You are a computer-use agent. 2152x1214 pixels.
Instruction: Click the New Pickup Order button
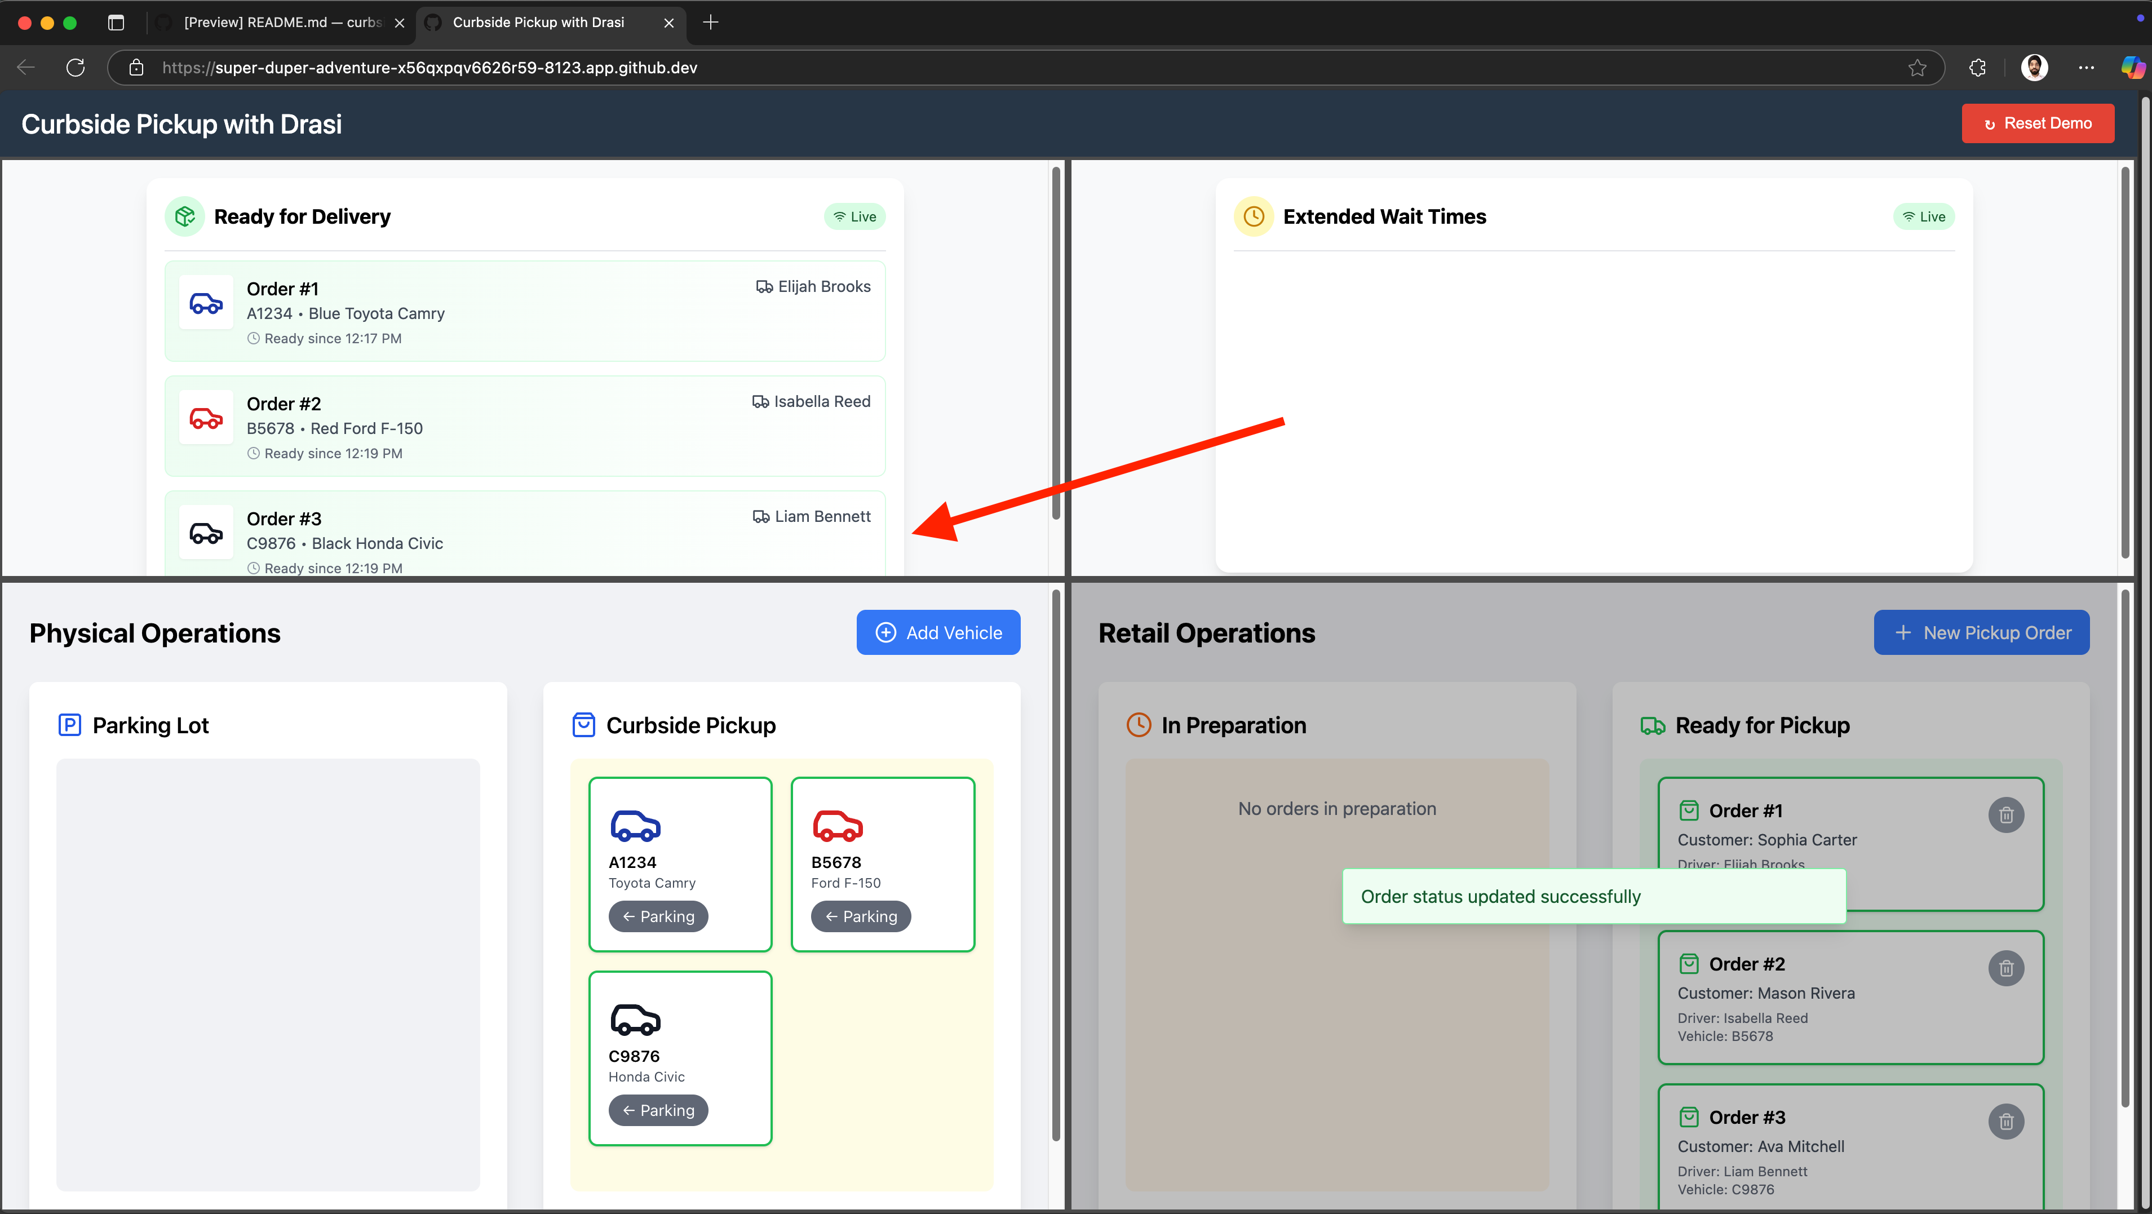point(1982,632)
